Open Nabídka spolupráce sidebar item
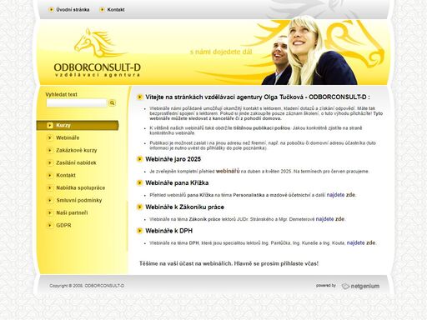Image resolution: width=427 pixels, height=320 pixels. (x=81, y=187)
